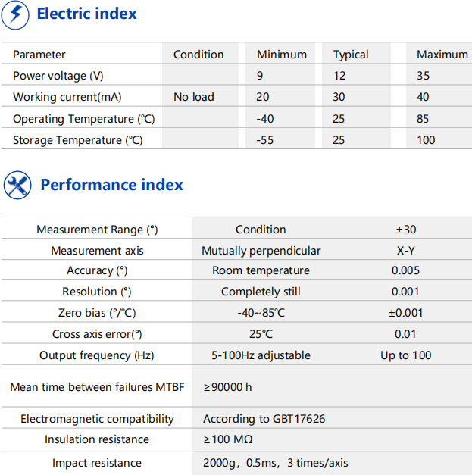Select the 5-100Hz adjustable cell

tap(261, 355)
